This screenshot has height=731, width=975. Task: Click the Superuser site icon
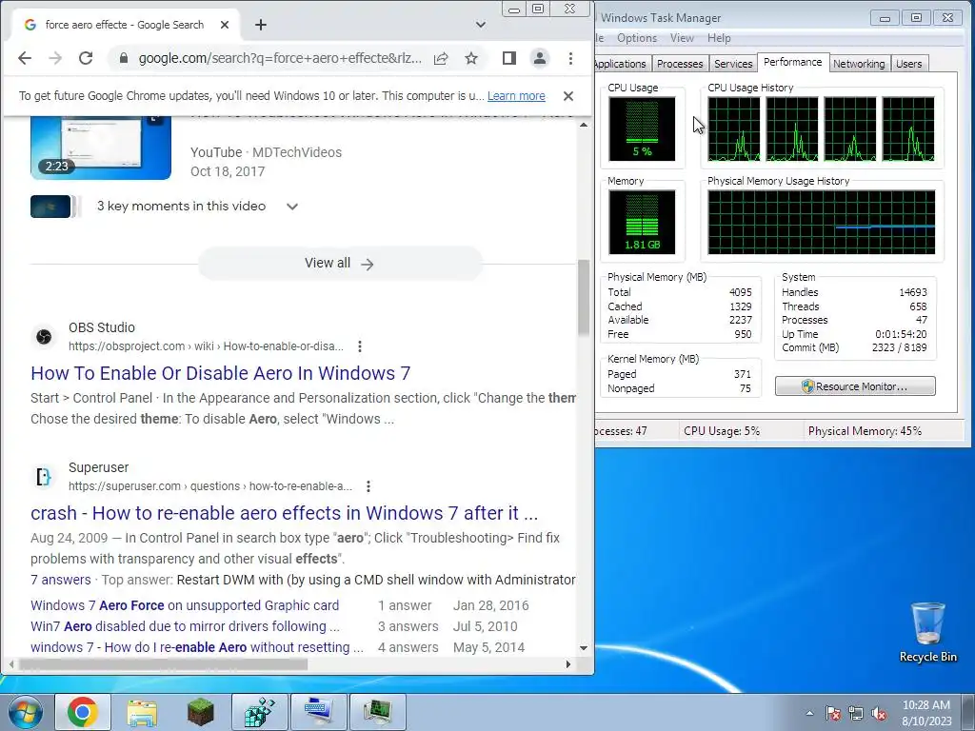coord(44,477)
